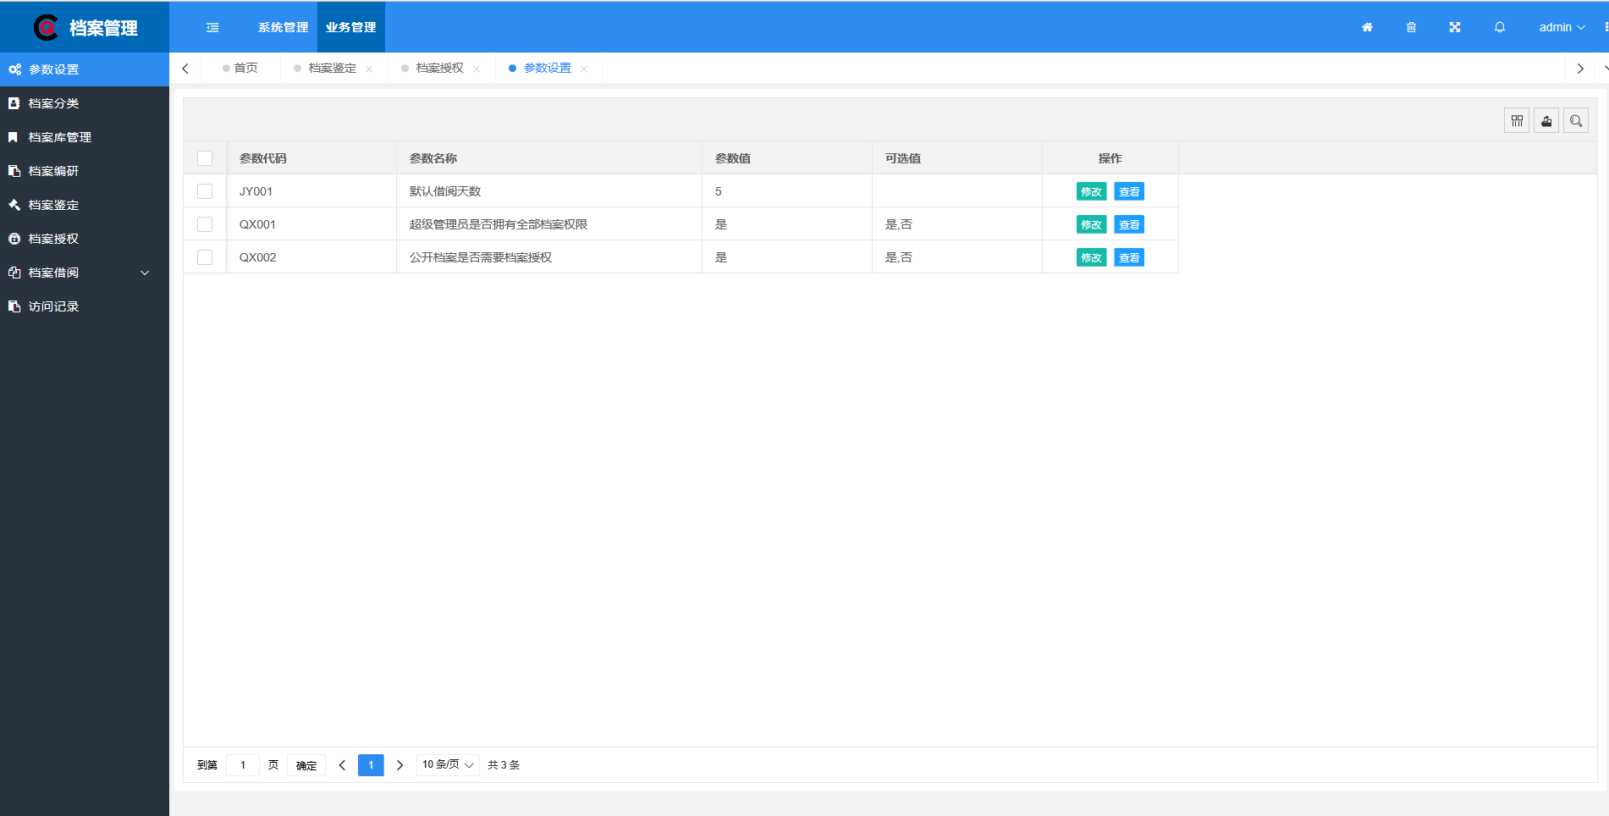Screen dimensions: 1609x816
Task: Switch to the 系统管理 menu
Action: pyautogui.click(x=282, y=27)
